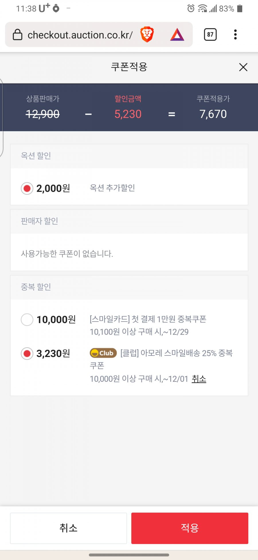This screenshot has width=258, height=560.
Task: Close the 쿠폰적용 dialog with X
Action: (x=243, y=67)
